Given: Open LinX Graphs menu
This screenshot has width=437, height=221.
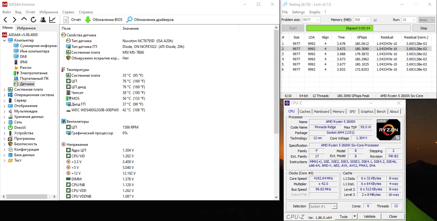Looking at the screenshot, I should coord(314,12).
